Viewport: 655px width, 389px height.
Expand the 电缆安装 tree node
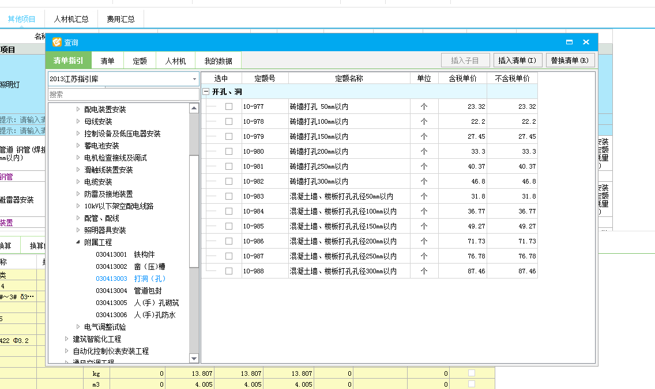tap(78, 182)
